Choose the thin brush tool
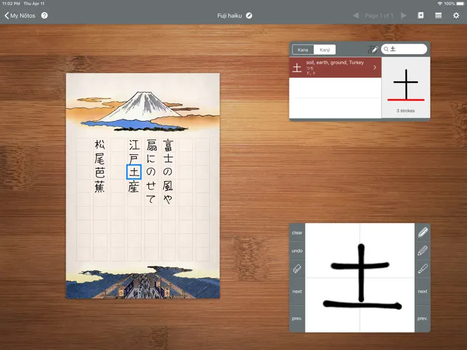Screen dimensions: 467x350 pyautogui.click(x=423, y=269)
